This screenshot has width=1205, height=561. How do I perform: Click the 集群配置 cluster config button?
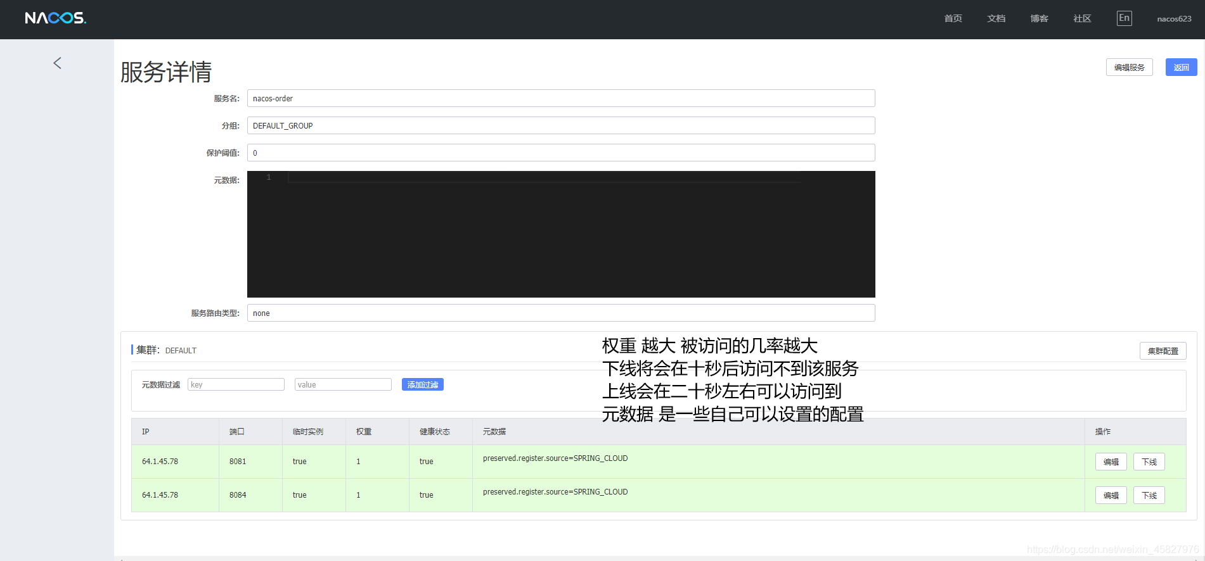coord(1163,351)
